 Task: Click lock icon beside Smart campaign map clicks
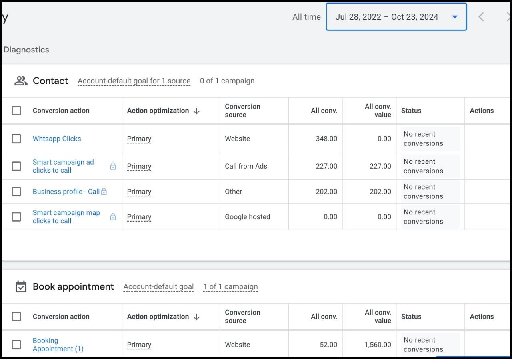(113, 217)
